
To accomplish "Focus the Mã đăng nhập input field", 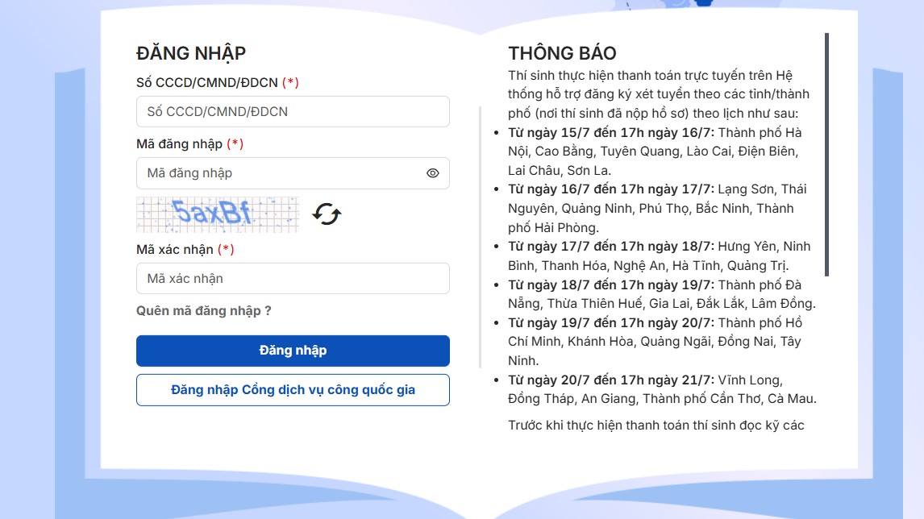I will (293, 173).
